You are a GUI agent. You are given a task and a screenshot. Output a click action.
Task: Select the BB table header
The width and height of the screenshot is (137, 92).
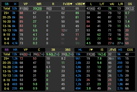pos(7,50)
